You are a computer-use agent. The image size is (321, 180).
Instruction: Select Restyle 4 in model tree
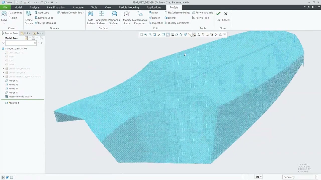pyautogui.click(x=12, y=103)
